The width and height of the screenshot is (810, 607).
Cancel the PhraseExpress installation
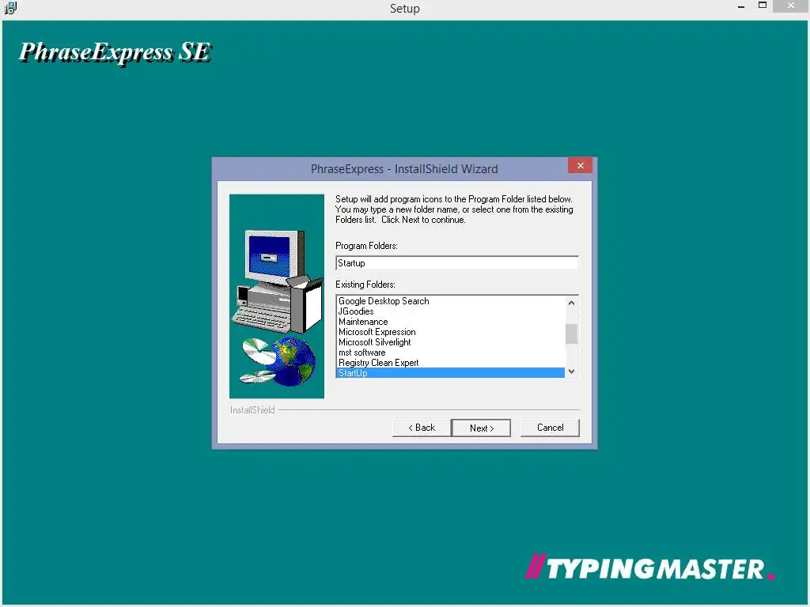point(550,428)
